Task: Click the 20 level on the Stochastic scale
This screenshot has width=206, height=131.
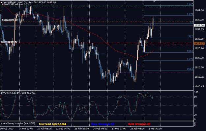Action: [195, 115]
